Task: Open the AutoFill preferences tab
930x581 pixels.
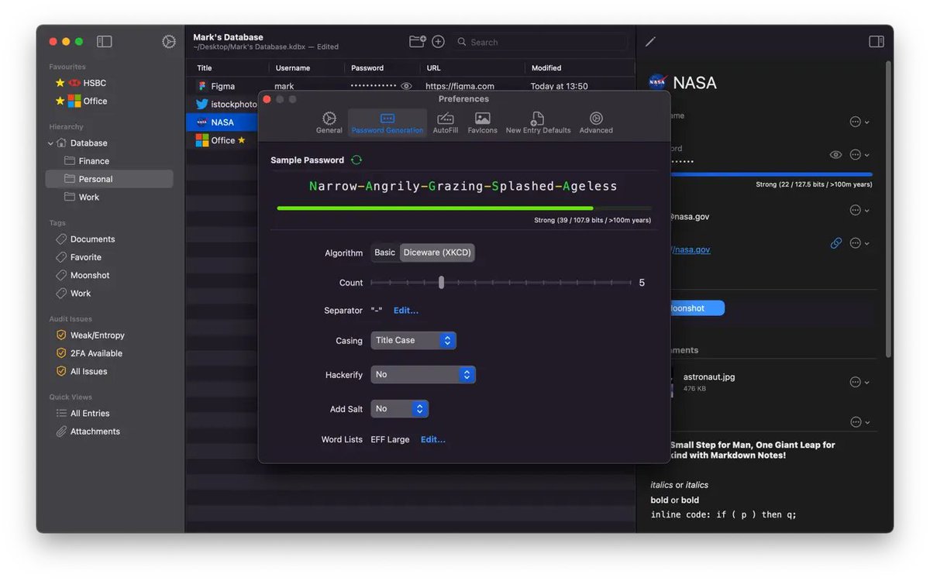Action: coord(446,122)
